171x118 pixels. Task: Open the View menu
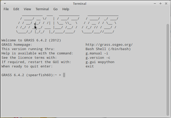(x=27, y=9)
